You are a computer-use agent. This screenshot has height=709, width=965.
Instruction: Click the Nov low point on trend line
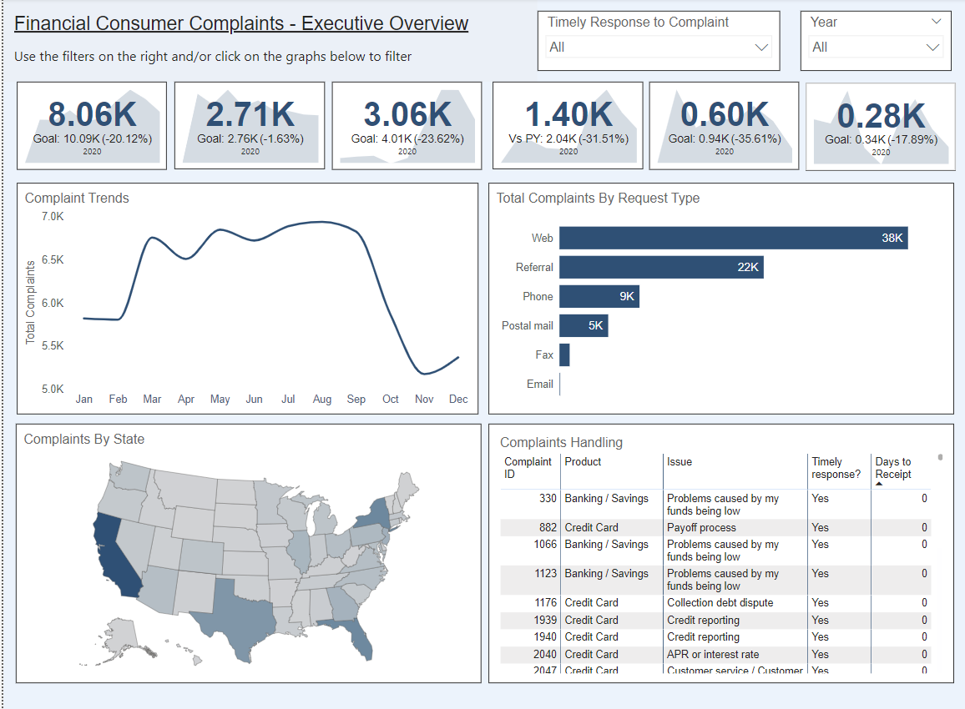coord(424,373)
